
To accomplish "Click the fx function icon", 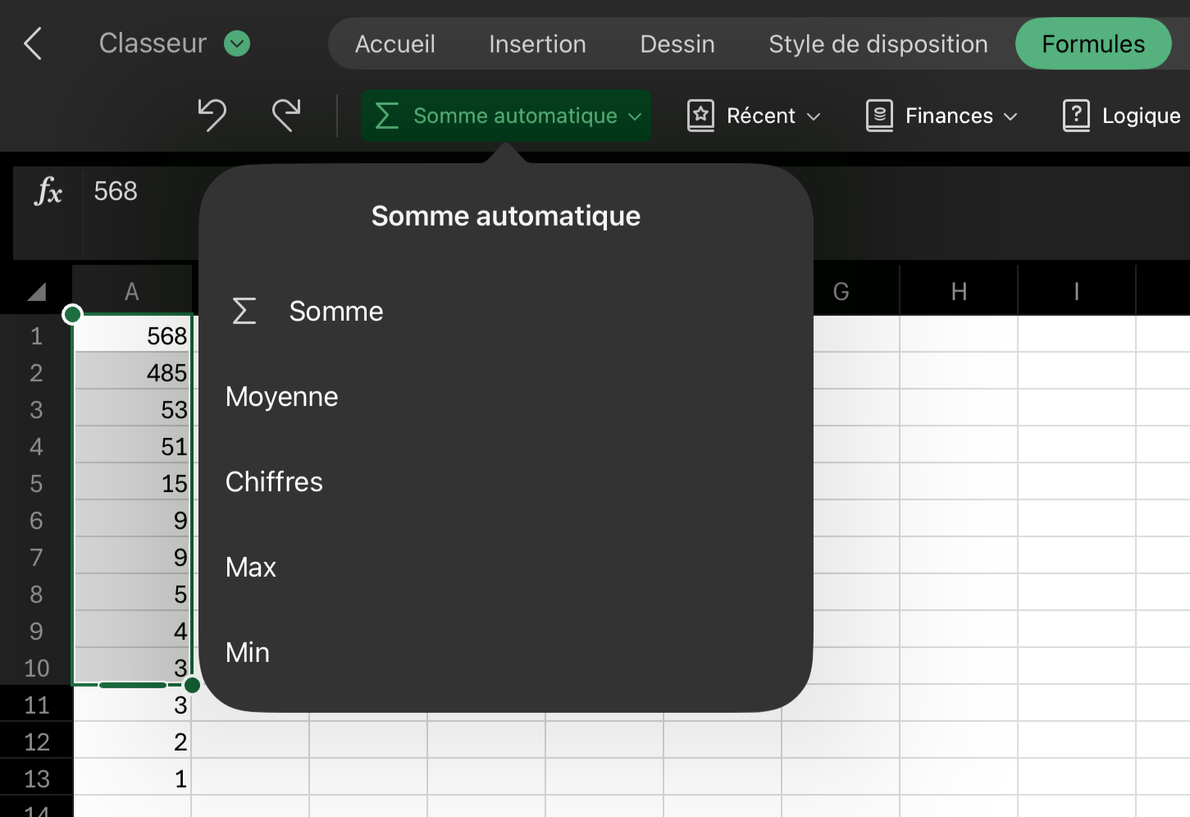I will (x=48, y=191).
